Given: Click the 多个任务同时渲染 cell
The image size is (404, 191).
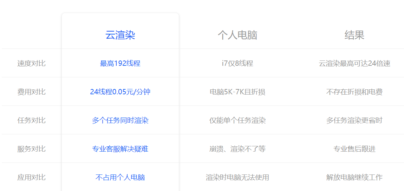Looking at the screenshot, I should pyautogui.click(x=120, y=120).
